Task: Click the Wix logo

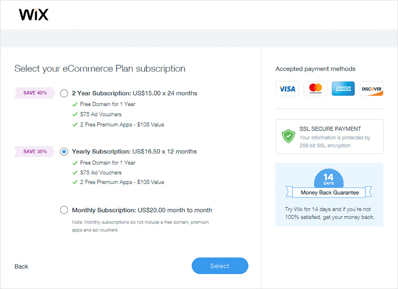Action: point(34,15)
